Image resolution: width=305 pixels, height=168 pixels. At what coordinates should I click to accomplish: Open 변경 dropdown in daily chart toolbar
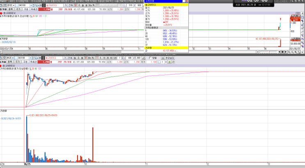pos(14,5)
